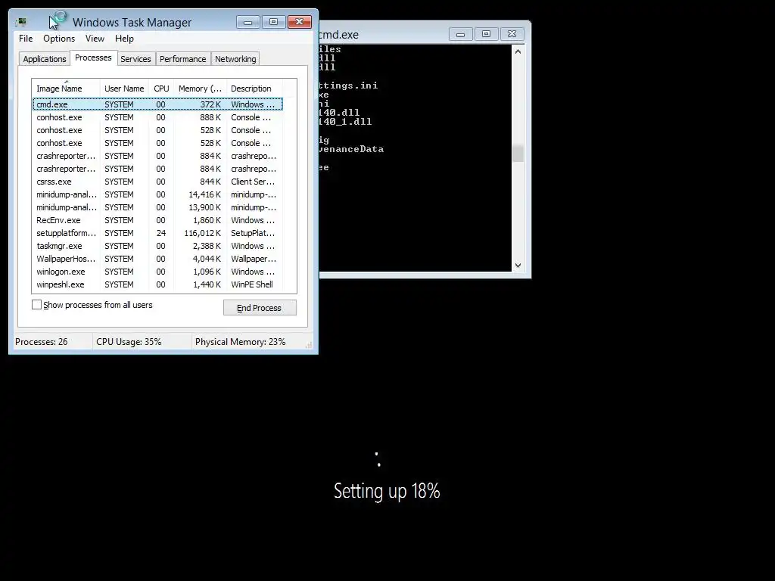
Task: Click the Setting up 18% text
Action: [x=387, y=491]
